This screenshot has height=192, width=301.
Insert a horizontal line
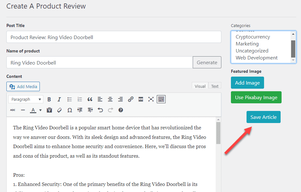23,110
